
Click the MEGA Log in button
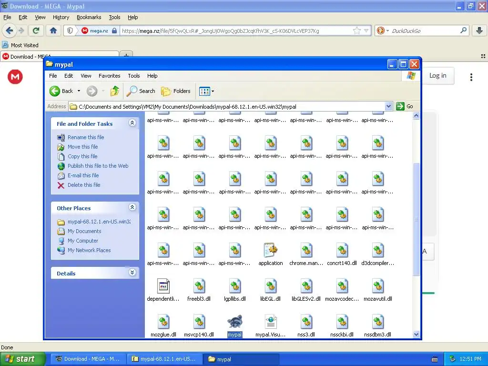pyautogui.click(x=437, y=75)
